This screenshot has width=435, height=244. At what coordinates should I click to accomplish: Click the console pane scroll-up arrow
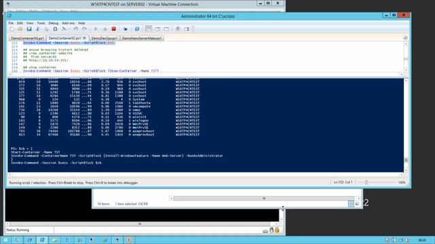(x=406, y=81)
